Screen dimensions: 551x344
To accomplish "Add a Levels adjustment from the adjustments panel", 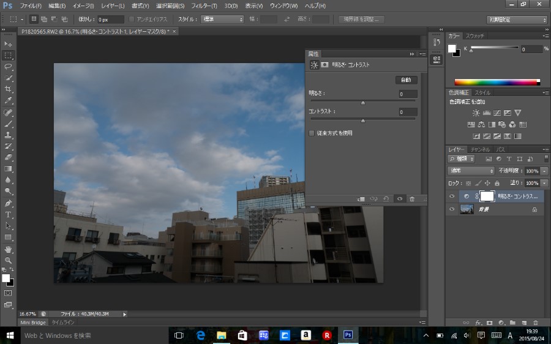I will (x=487, y=113).
